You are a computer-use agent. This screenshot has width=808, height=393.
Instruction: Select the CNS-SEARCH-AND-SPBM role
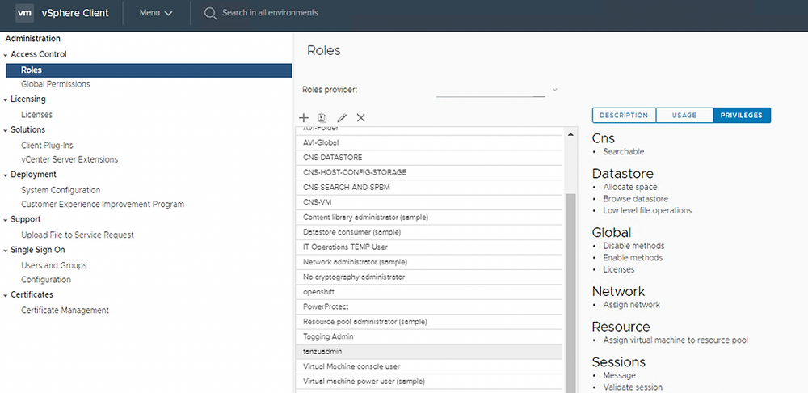(429, 188)
